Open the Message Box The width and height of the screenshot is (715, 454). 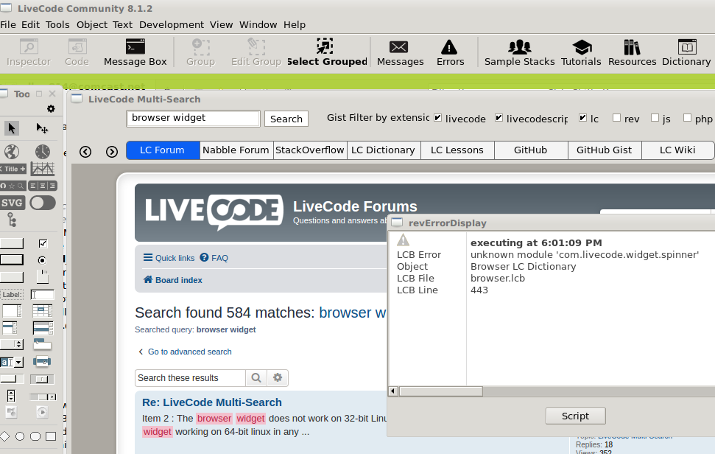coord(135,53)
